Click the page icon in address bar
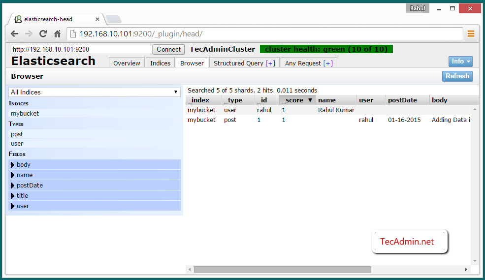485x280 pixels. click(x=73, y=33)
